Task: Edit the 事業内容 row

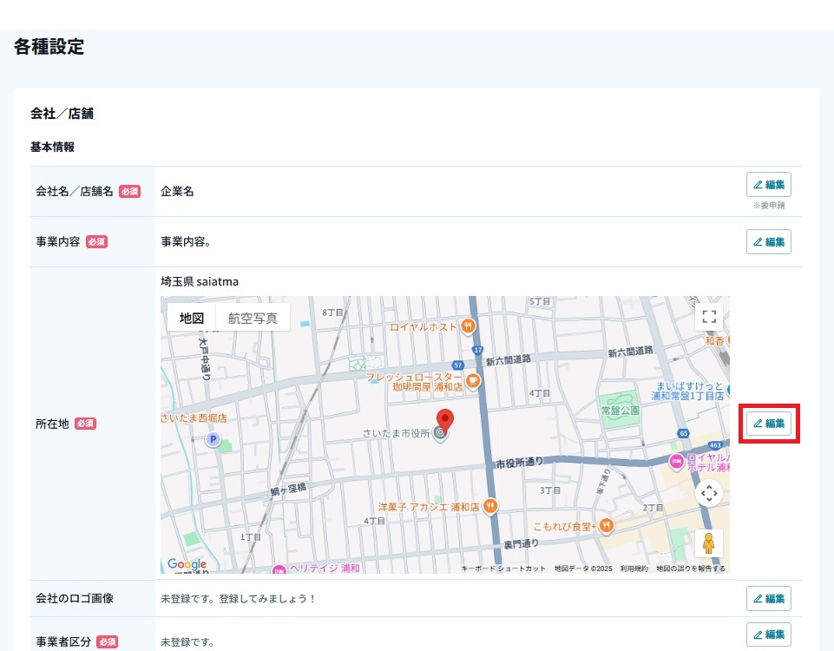Action: coord(769,242)
